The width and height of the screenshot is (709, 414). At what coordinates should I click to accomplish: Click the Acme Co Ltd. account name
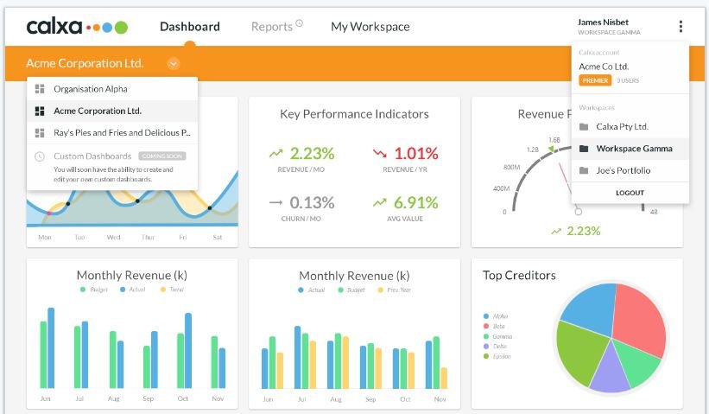[604, 67]
